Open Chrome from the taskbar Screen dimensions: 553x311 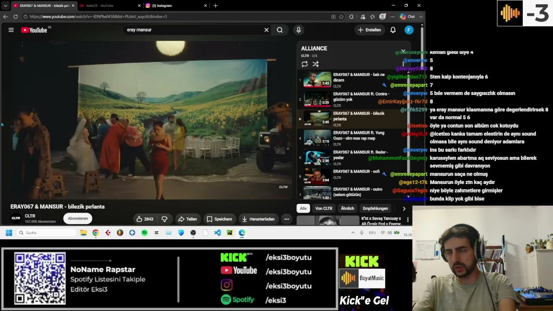[x=95, y=233]
